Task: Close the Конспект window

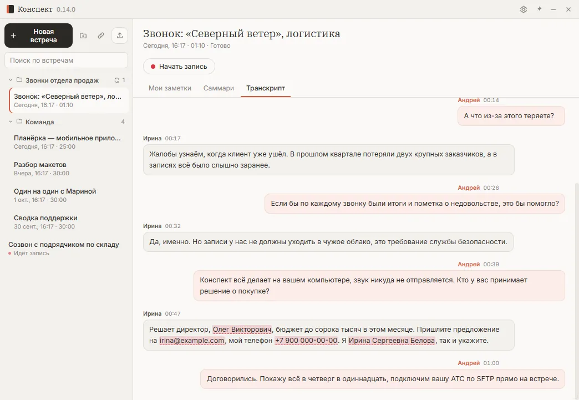Action: 568,9
